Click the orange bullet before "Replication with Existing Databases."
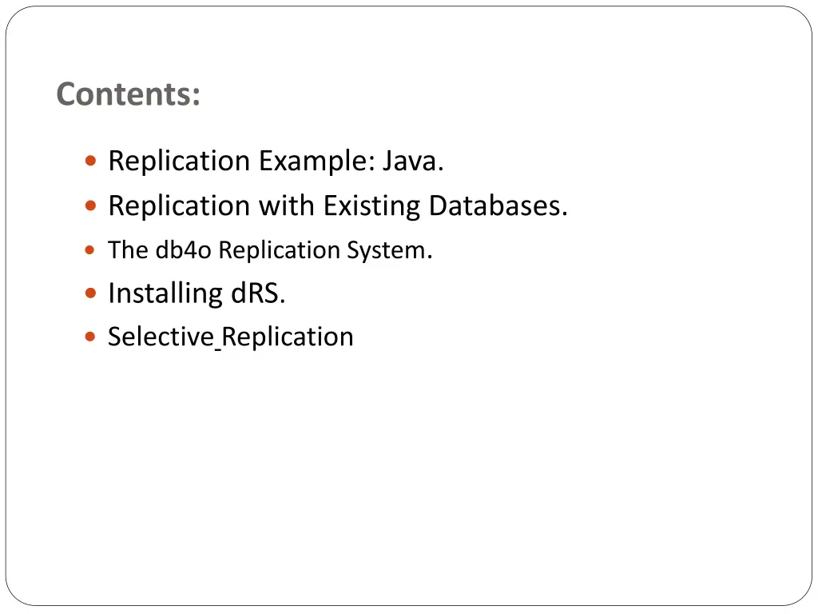The height and width of the screenshot is (614, 818). point(90,205)
